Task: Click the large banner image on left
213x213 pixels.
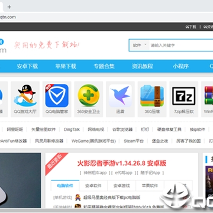Action: (21, 180)
